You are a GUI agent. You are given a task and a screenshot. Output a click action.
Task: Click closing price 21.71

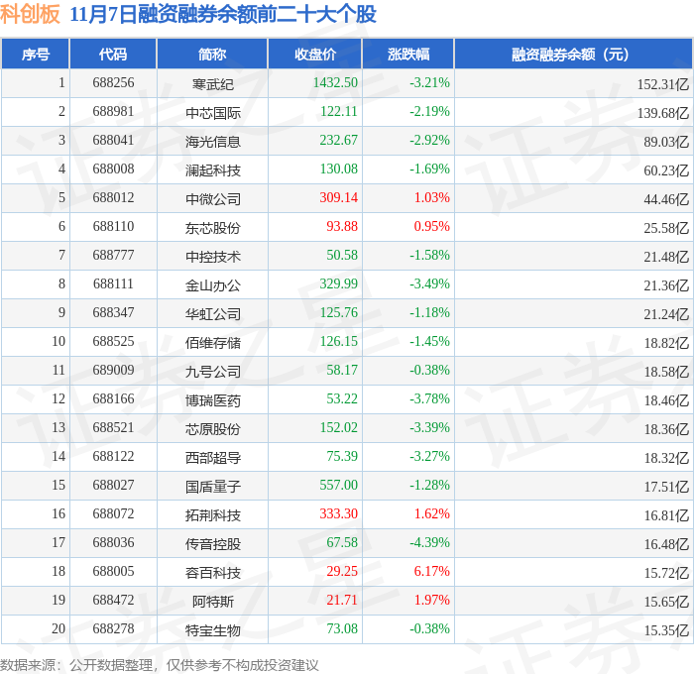[342, 601]
